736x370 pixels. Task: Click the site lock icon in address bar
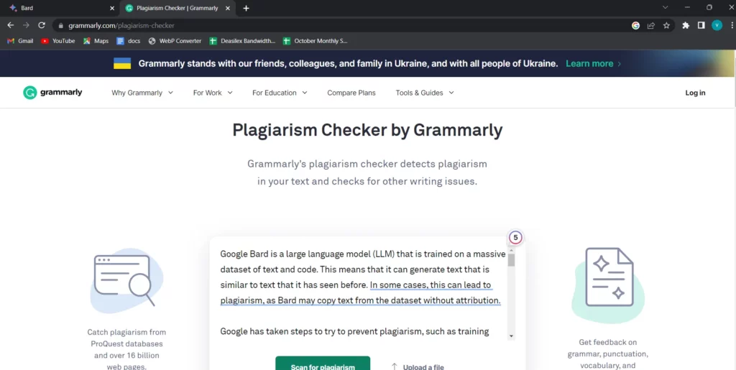click(x=60, y=26)
